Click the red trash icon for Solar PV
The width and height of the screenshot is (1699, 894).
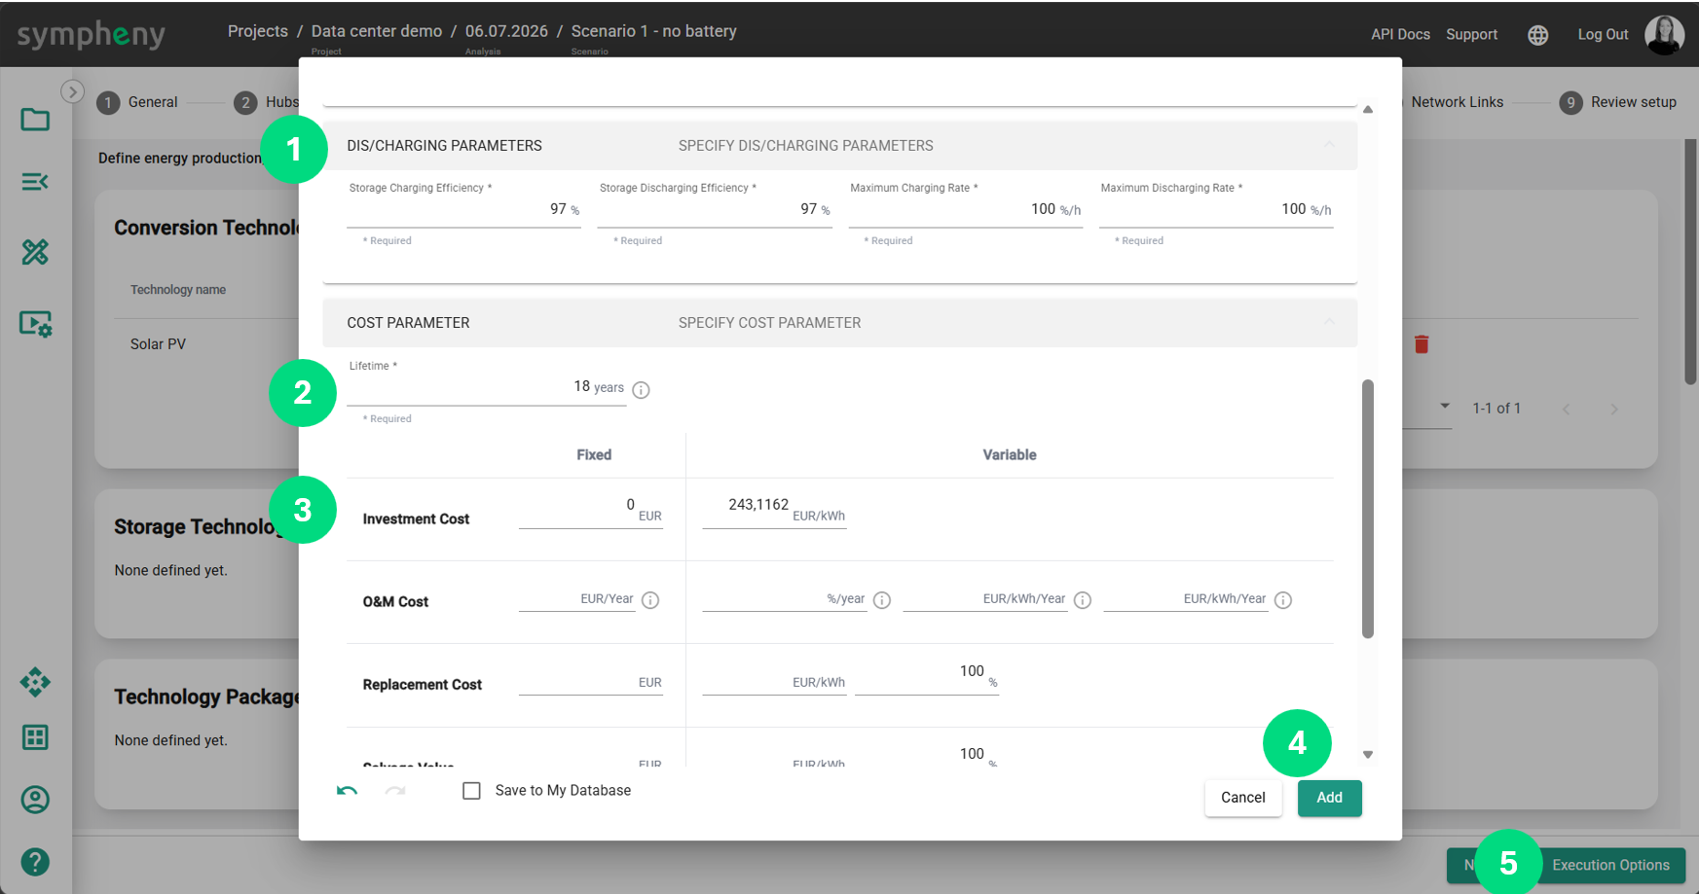[x=1422, y=344]
